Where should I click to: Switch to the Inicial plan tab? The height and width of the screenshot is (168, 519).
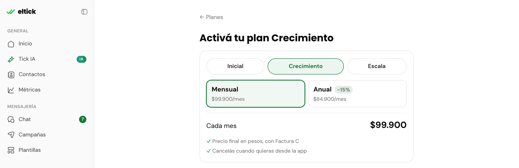pos(235,66)
